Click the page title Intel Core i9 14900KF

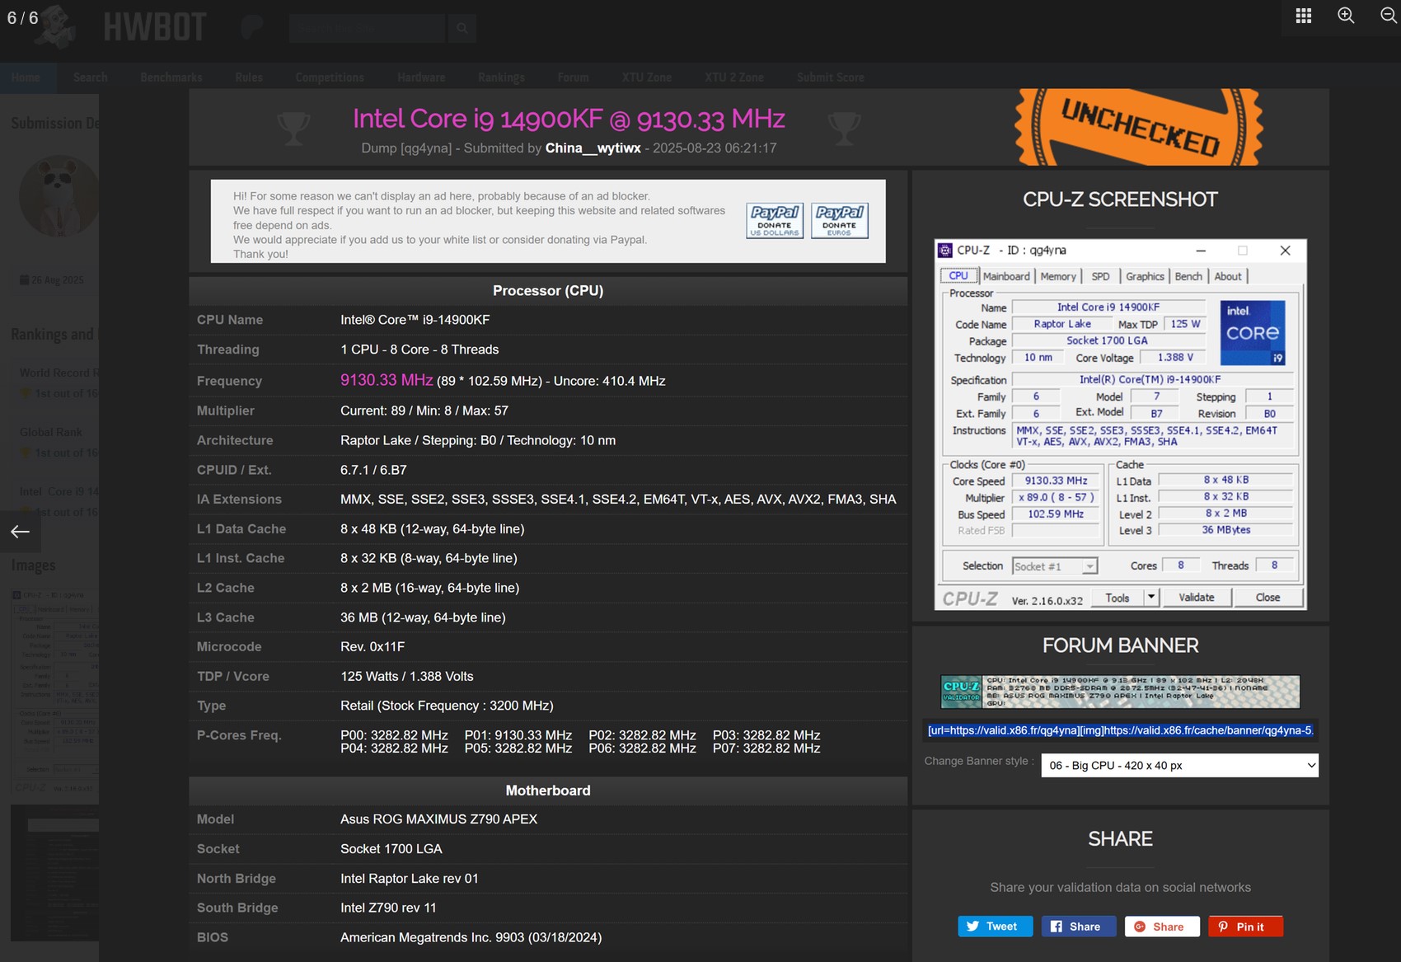point(569,119)
